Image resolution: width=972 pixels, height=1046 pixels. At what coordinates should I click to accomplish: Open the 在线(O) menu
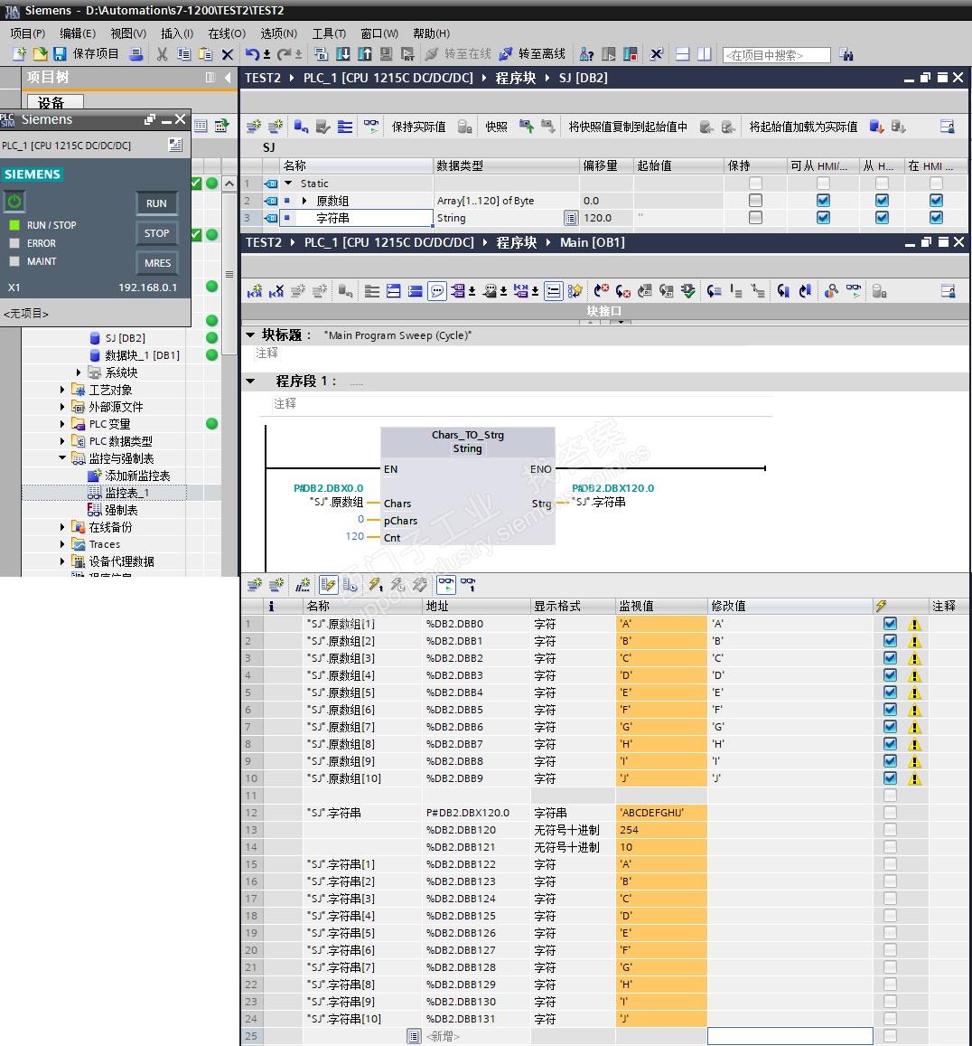226,33
